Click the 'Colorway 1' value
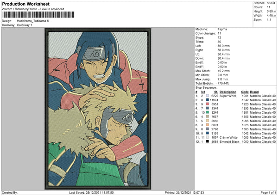 [x=25, y=25]
